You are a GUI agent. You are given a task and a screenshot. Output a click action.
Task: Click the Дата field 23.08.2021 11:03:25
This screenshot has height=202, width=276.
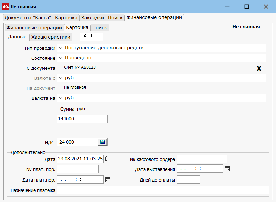pyautogui.click(x=80, y=159)
